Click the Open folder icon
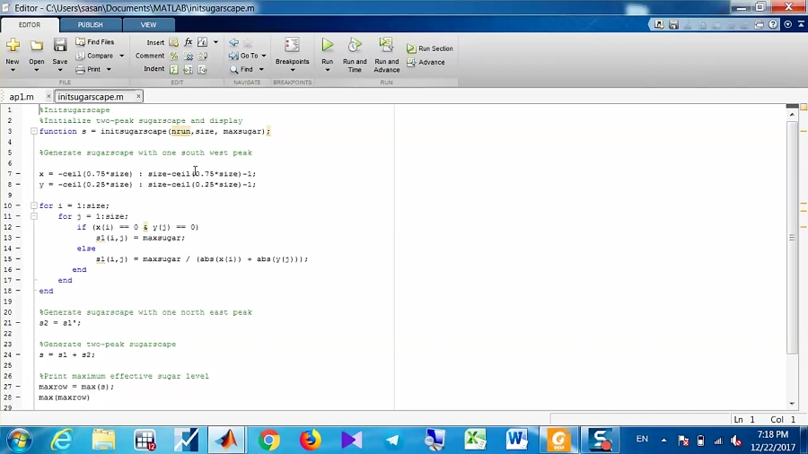This screenshot has width=808, height=454. pos(37,45)
